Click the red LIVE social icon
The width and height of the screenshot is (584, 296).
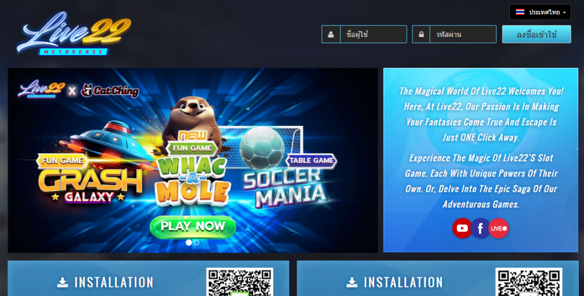(498, 228)
